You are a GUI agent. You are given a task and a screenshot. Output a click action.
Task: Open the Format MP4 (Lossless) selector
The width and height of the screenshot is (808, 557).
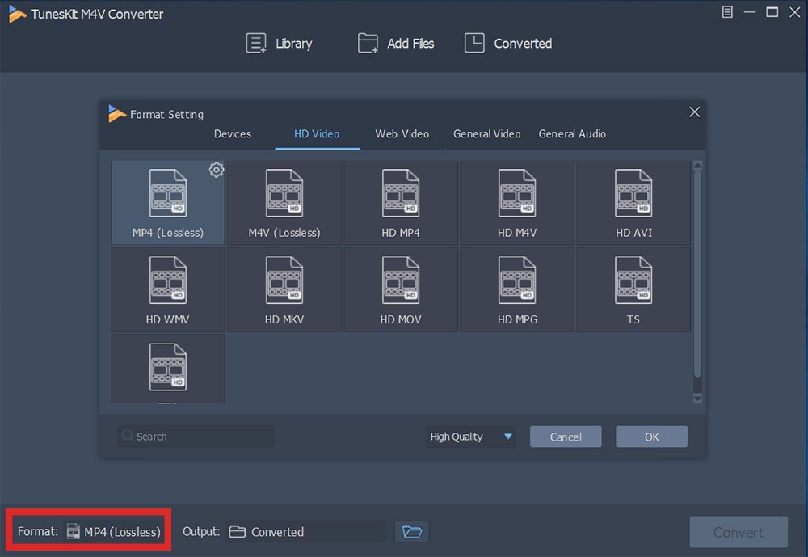113,532
